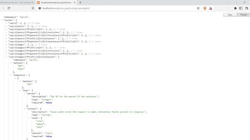Screen dimensions: 250x140
Task: Click the "default": "view" line
Action: pyautogui.click(x=42, y=133)
